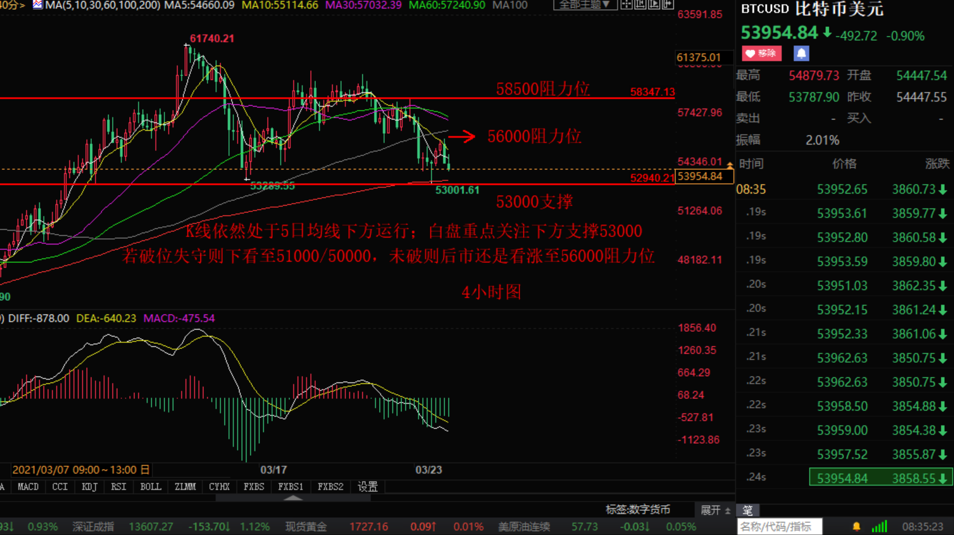Click the 最高 value 54879.73
Screen dimensions: 954x535
[x=814, y=76]
